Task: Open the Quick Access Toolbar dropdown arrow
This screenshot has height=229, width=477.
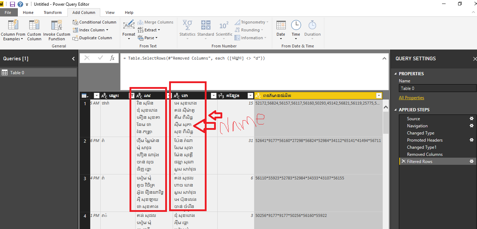Action: pos(27,4)
